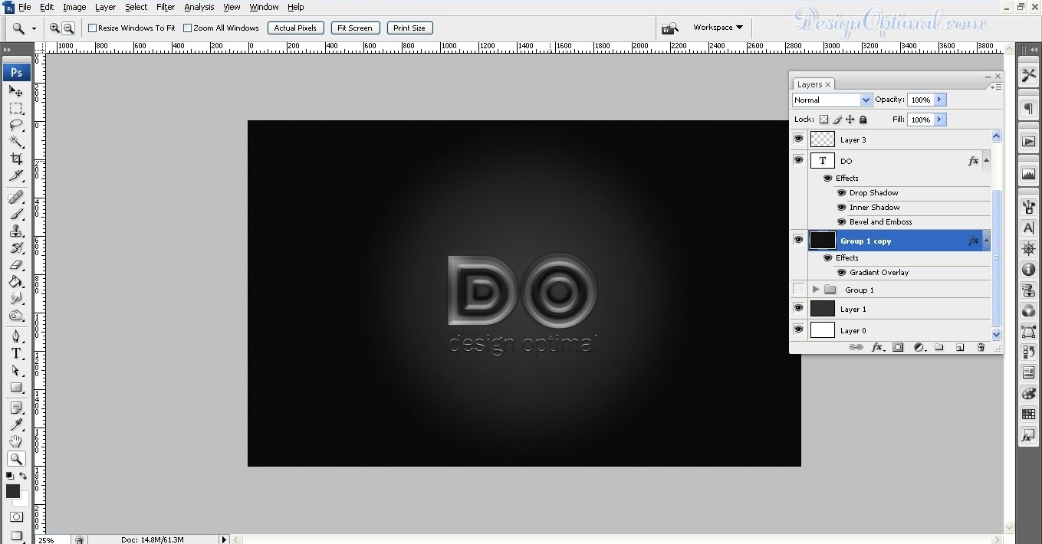
Task: Hide the DO text layer eye
Action: pos(798,159)
